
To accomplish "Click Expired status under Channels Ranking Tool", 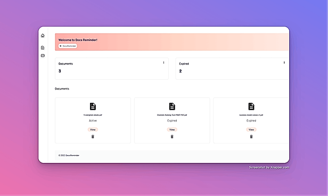I will [172, 121].
